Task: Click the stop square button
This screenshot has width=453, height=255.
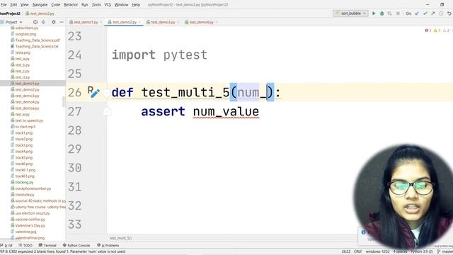Action: pyautogui.click(x=398, y=13)
